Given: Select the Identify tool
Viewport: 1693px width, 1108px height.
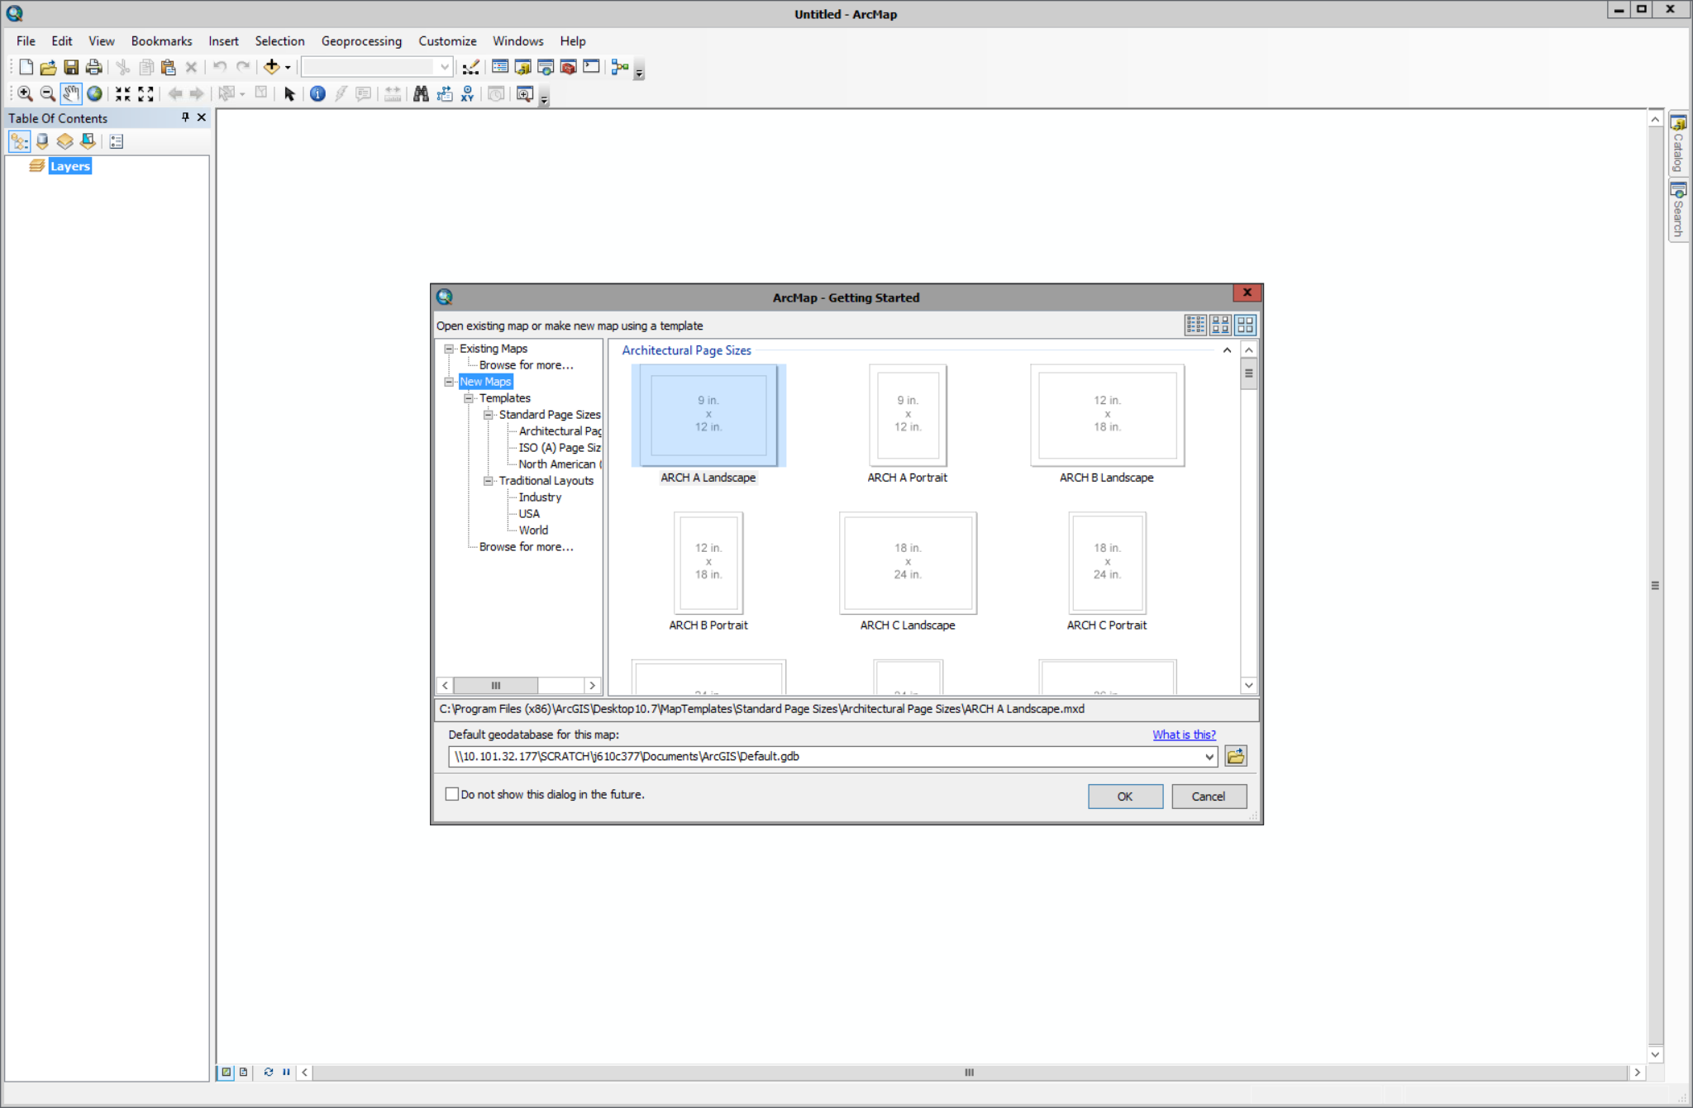Looking at the screenshot, I should pyautogui.click(x=317, y=93).
